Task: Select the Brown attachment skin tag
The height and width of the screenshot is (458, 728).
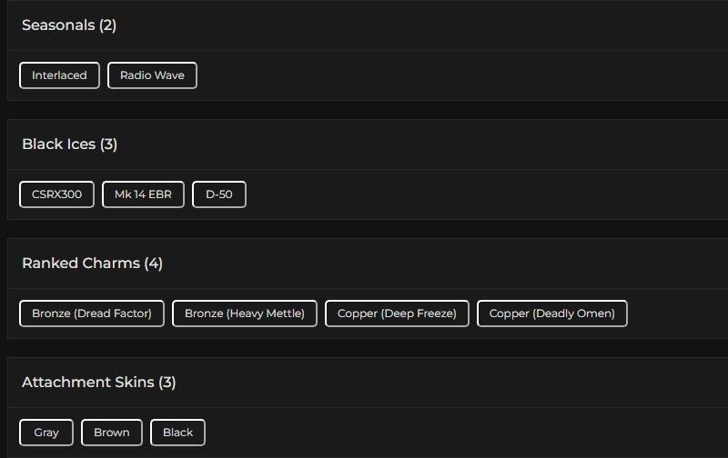Action: (x=112, y=433)
